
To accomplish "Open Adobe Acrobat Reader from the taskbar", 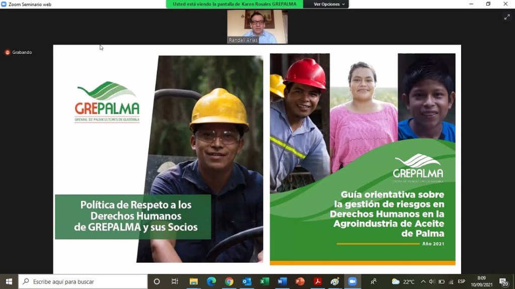I will (x=317, y=281).
